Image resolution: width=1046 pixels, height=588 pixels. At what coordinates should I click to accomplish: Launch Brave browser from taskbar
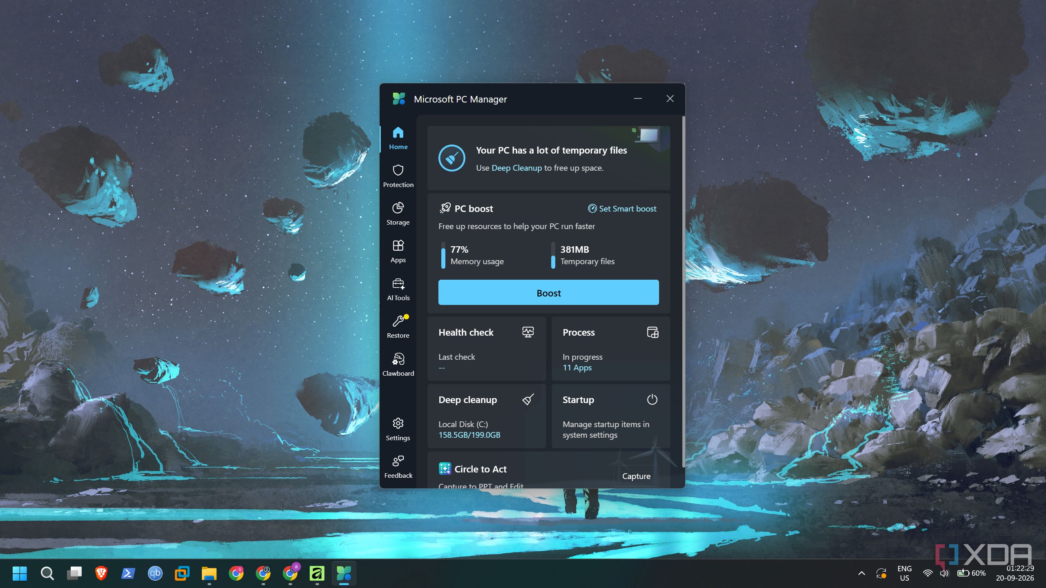pos(101,573)
